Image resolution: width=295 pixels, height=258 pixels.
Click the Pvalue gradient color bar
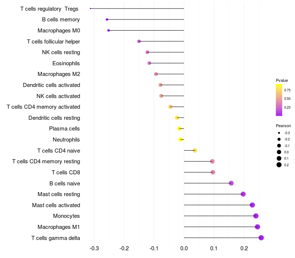(279, 100)
